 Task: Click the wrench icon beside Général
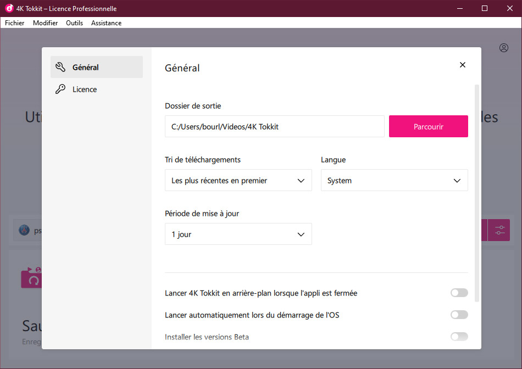click(60, 67)
